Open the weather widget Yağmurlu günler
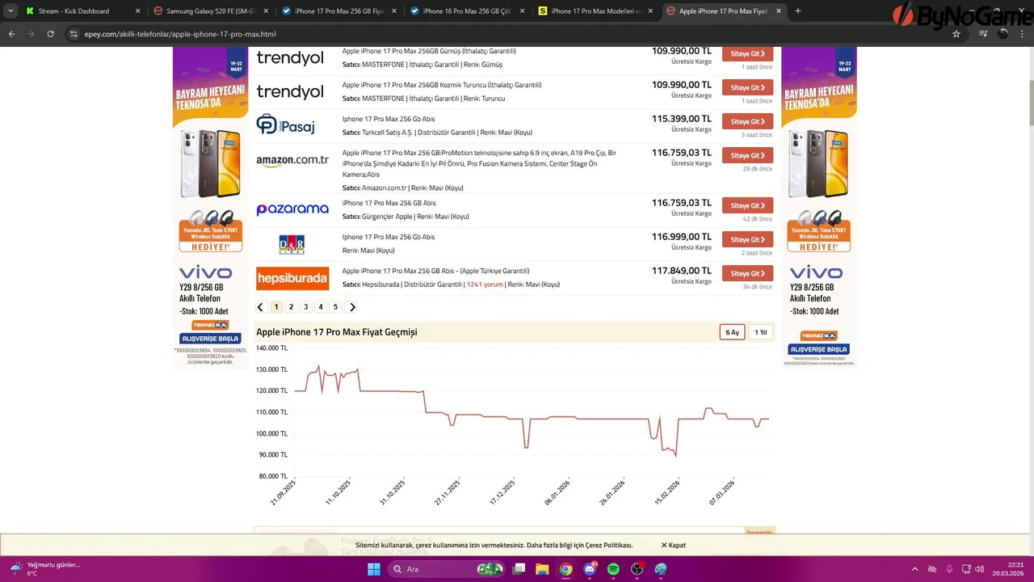The image size is (1034, 582). click(45, 569)
